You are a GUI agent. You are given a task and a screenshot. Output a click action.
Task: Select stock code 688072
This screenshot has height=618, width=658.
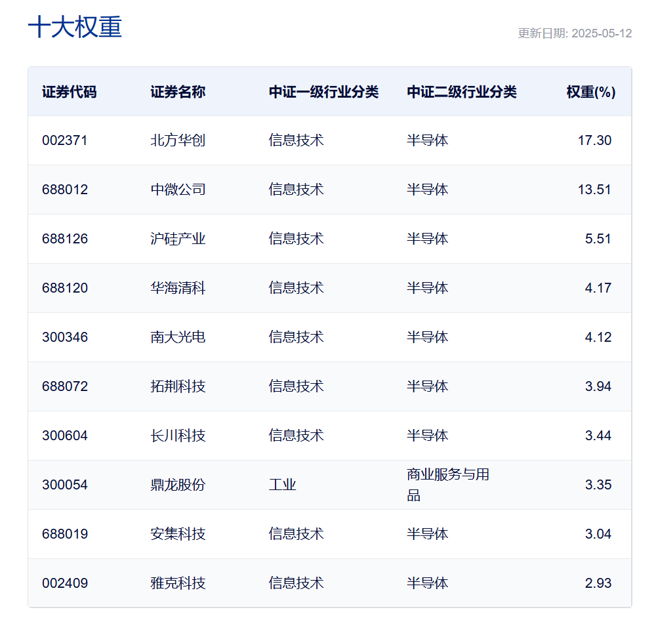(65, 386)
